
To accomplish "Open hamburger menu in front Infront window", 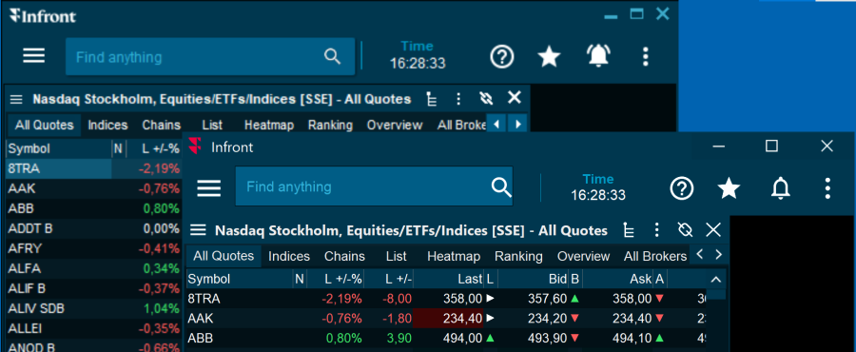I will click(209, 187).
